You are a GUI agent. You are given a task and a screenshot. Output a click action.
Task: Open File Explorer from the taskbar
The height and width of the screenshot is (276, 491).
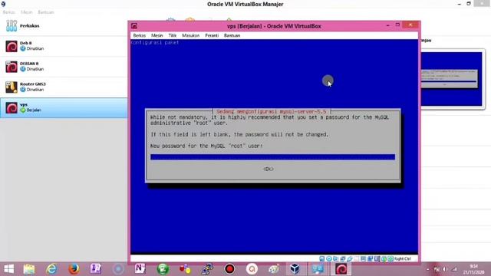(29, 269)
